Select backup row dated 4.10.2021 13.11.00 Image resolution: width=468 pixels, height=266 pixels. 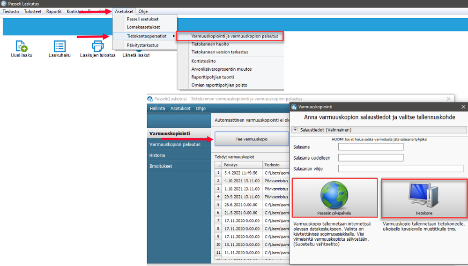(252, 181)
